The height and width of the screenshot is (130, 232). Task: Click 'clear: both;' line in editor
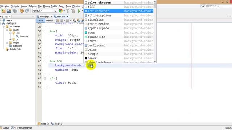[66, 83]
